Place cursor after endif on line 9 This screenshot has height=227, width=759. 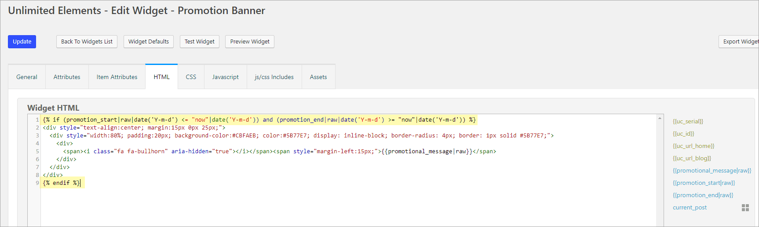[80, 183]
